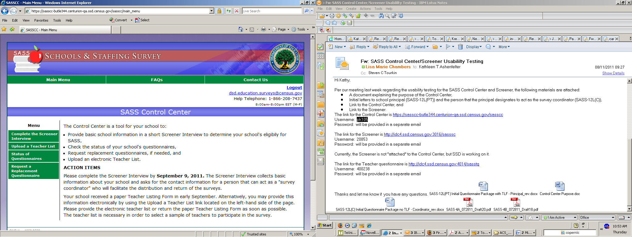The height and width of the screenshot is (237, 632).
Task: Expand the I Am Active status dropdown
Action: [575, 218]
